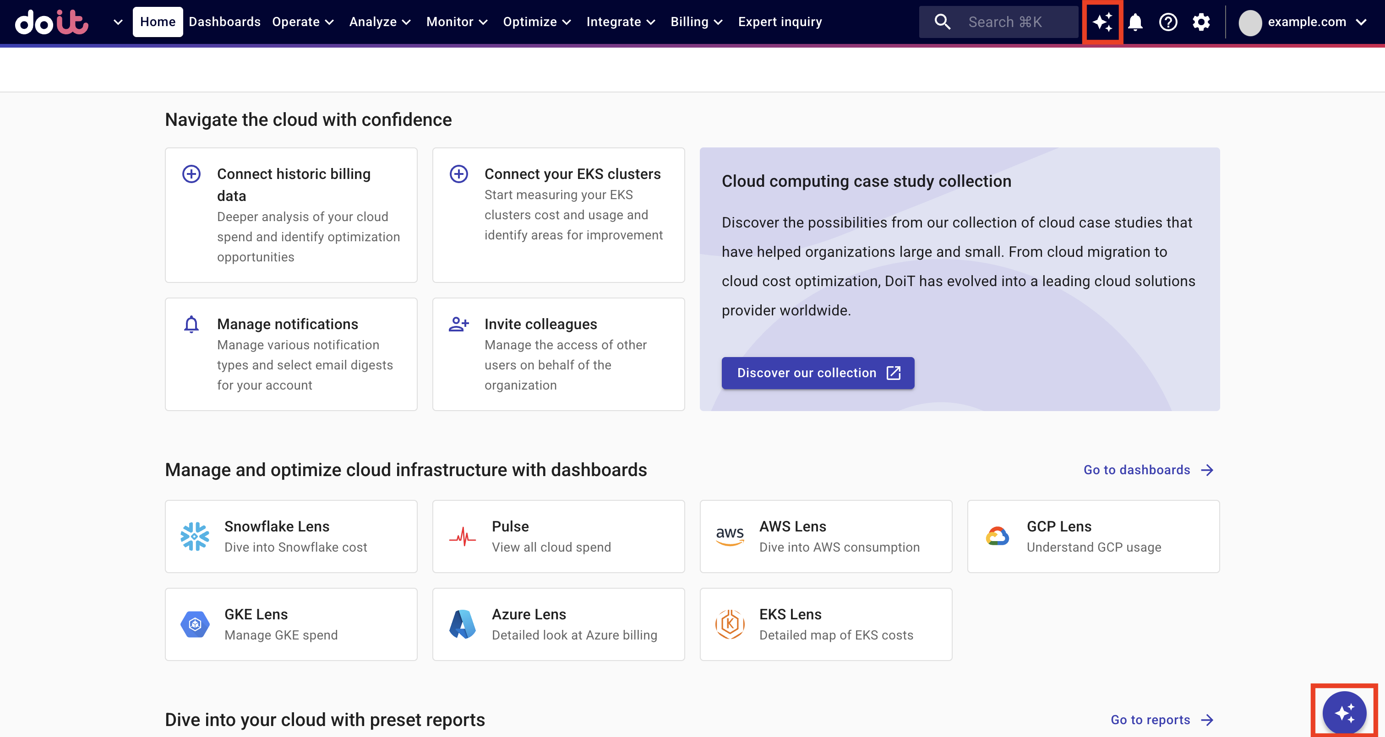Follow the Go to dashboards link
The image size is (1385, 737).
(x=1149, y=471)
